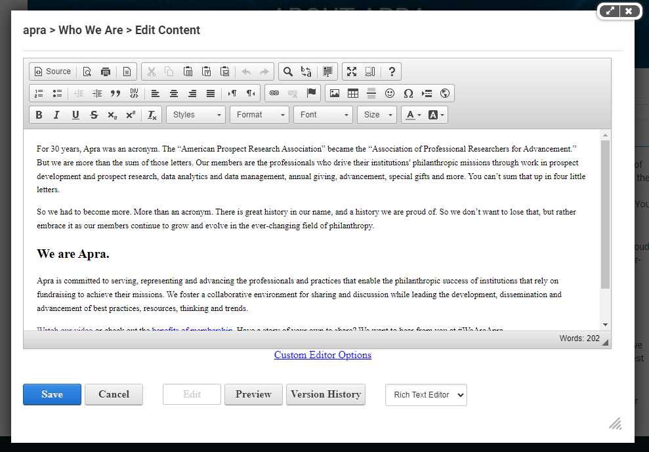Click the Undo arrow

(x=246, y=72)
